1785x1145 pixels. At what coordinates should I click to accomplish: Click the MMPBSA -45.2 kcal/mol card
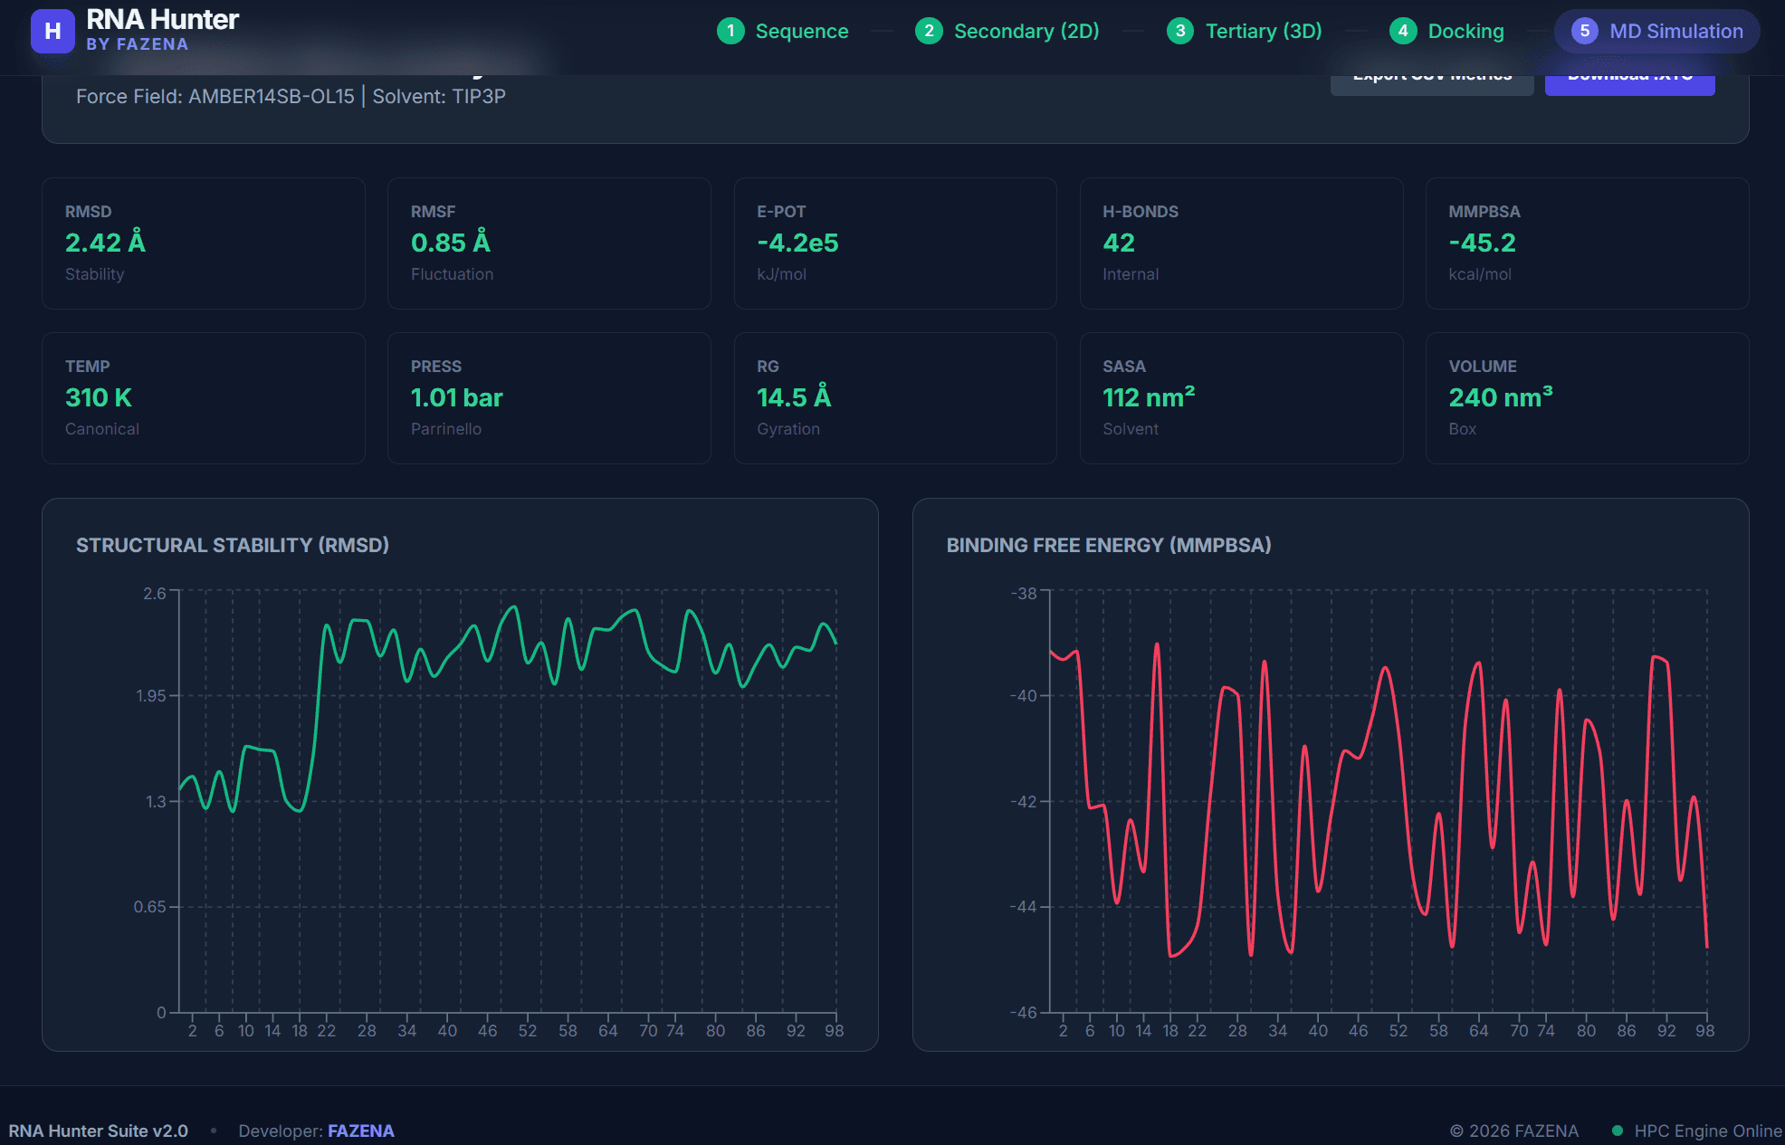pos(1588,243)
